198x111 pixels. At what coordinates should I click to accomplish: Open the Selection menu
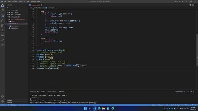pyautogui.click(x=15, y=2)
